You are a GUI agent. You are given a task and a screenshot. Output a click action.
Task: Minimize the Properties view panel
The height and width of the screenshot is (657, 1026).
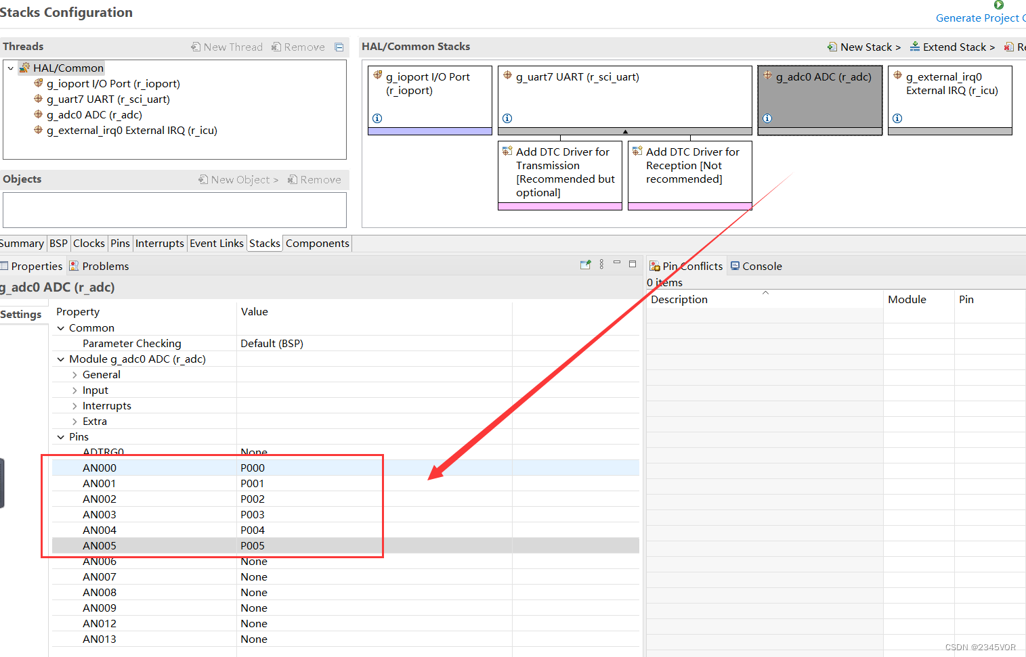tap(617, 263)
